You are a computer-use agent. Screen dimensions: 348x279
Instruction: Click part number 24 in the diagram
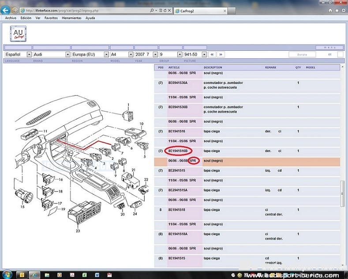[x=135, y=214]
